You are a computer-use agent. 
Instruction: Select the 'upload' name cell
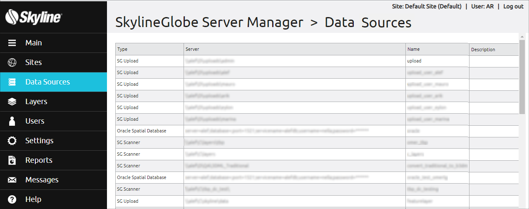click(437, 61)
